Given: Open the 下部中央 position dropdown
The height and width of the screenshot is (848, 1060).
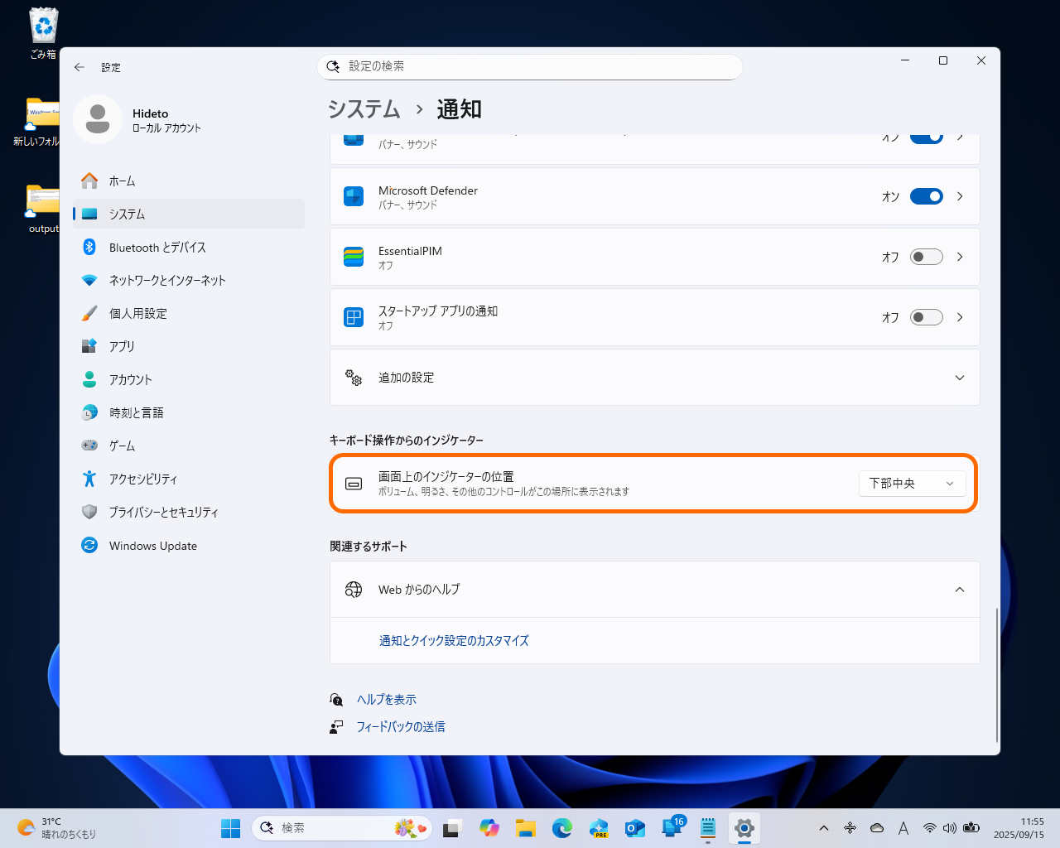Looking at the screenshot, I should 912,483.
